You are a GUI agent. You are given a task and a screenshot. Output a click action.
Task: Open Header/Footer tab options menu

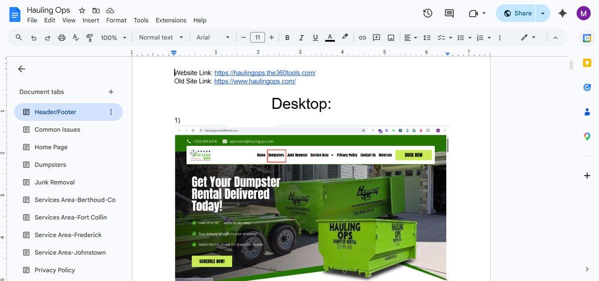tap(111, 112)
